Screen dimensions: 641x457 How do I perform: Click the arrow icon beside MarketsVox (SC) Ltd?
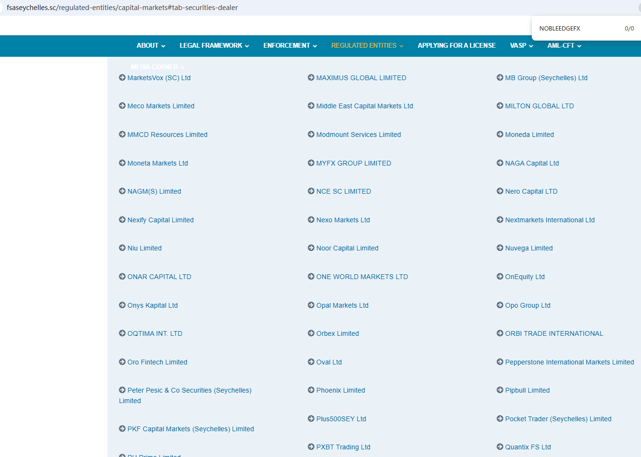(122, 77)
